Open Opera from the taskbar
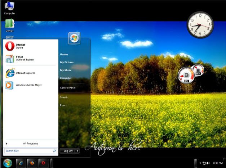This screenshot has width=226, height=168. [x=43, y=163]
